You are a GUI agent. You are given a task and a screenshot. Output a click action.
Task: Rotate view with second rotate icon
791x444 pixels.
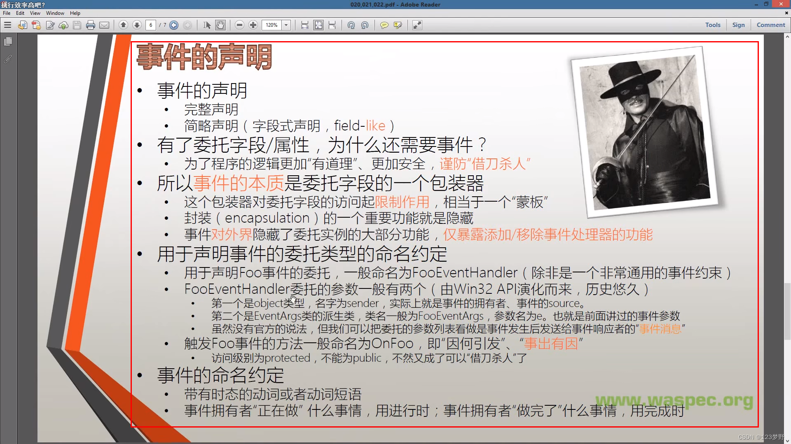pyautogui.click(x=365, y=25)
